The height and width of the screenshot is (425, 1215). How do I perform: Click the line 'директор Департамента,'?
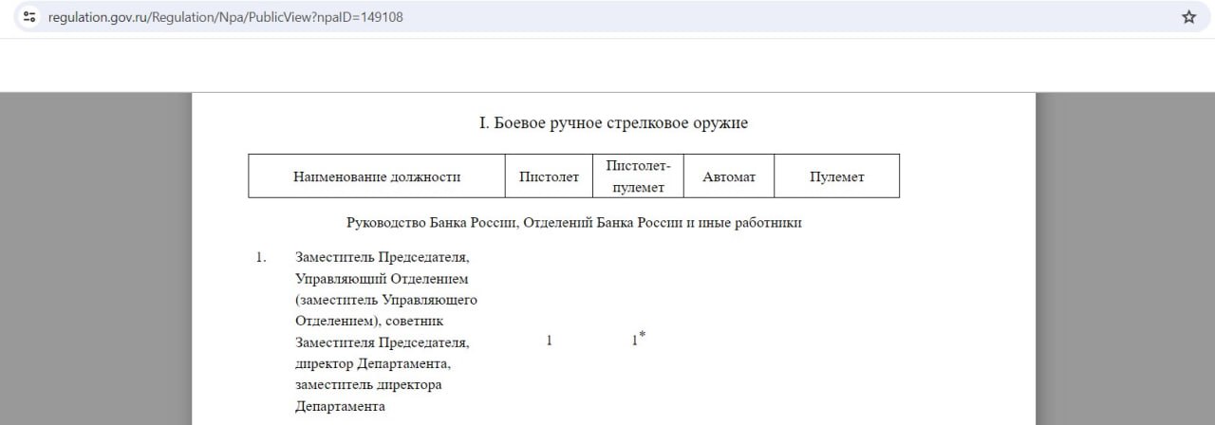point(372,363)
